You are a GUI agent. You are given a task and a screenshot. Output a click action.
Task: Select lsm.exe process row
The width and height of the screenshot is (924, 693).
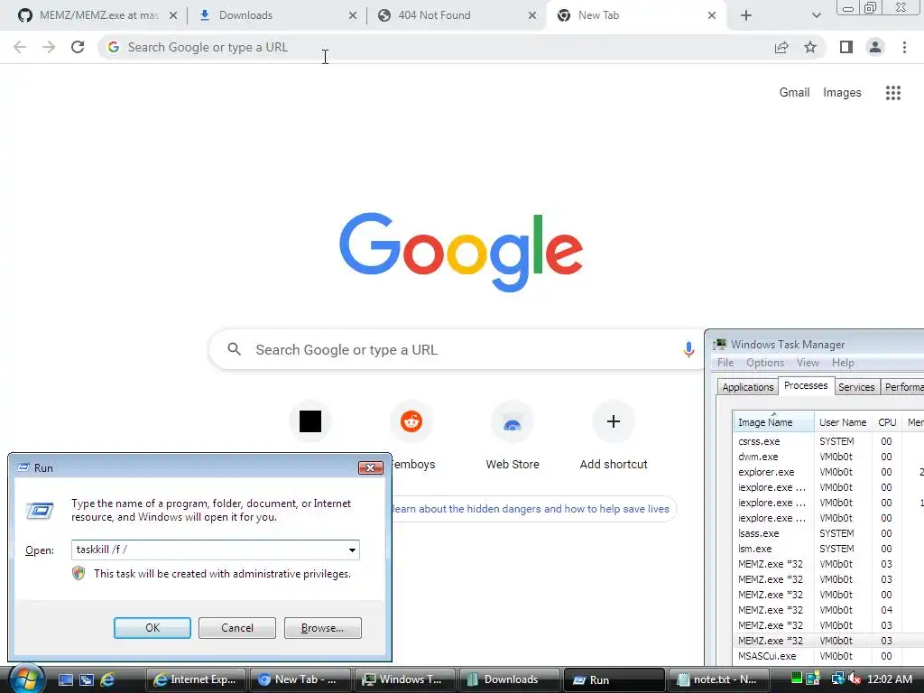tap(828, 549)
